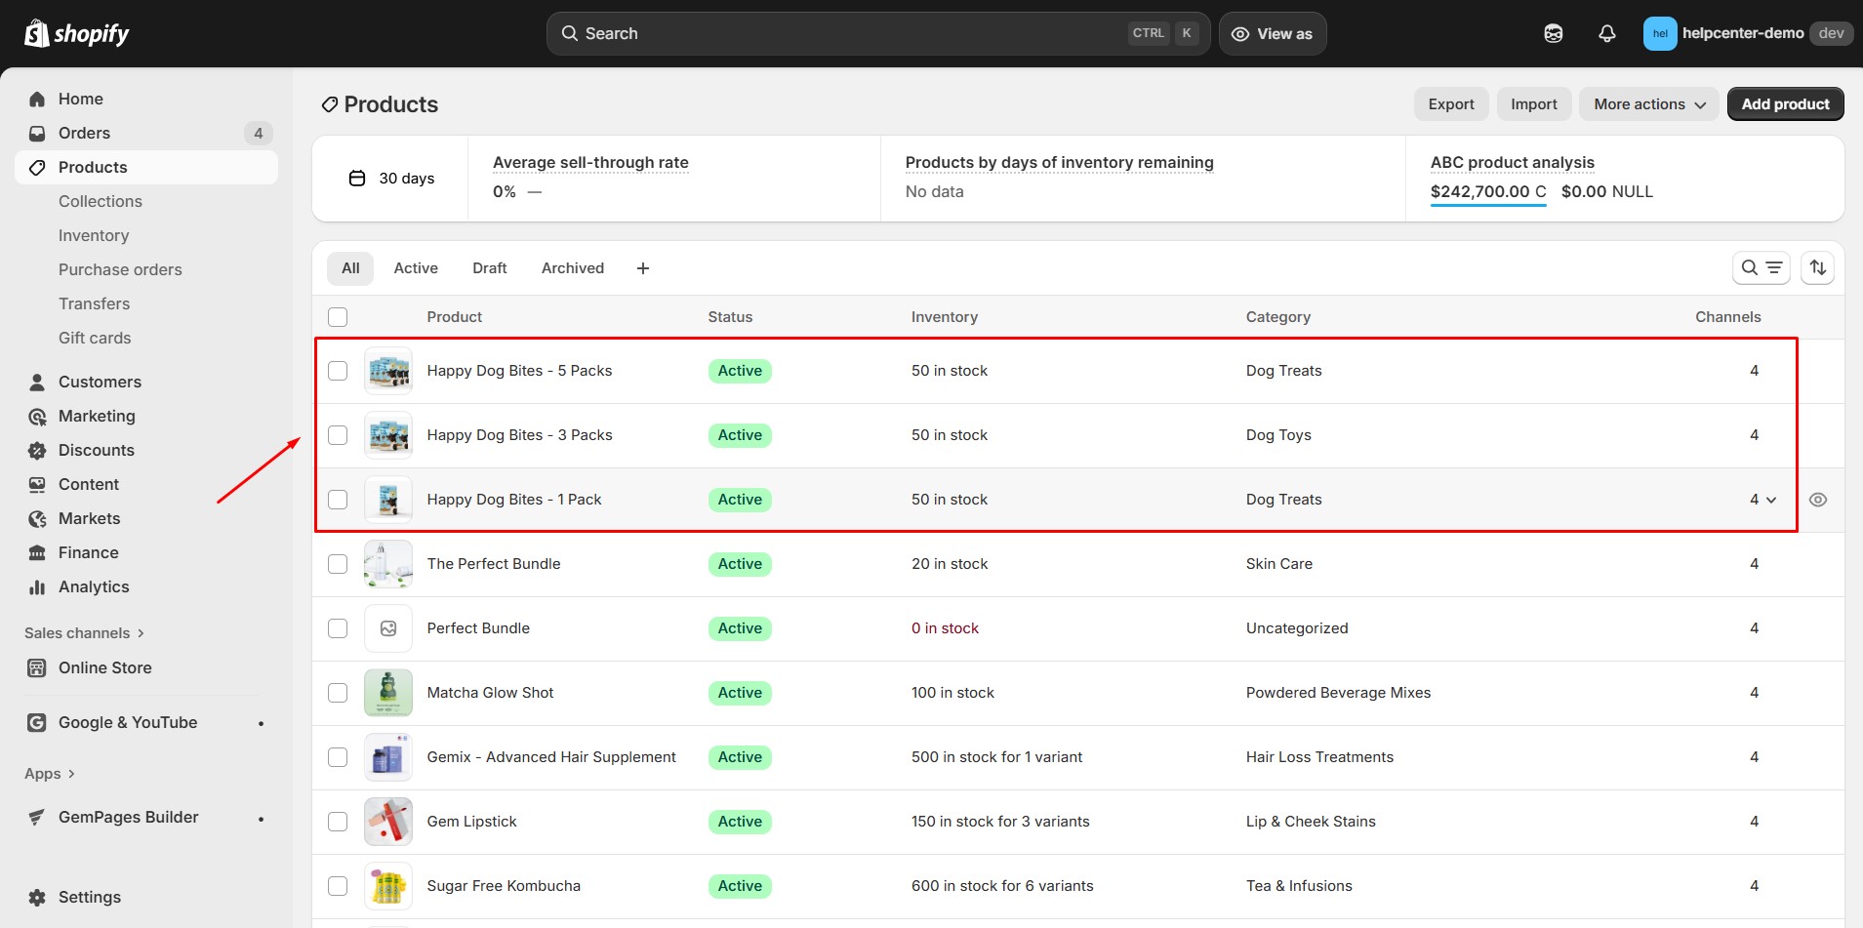Click the Analytics bar chart icon

[37, 586]
